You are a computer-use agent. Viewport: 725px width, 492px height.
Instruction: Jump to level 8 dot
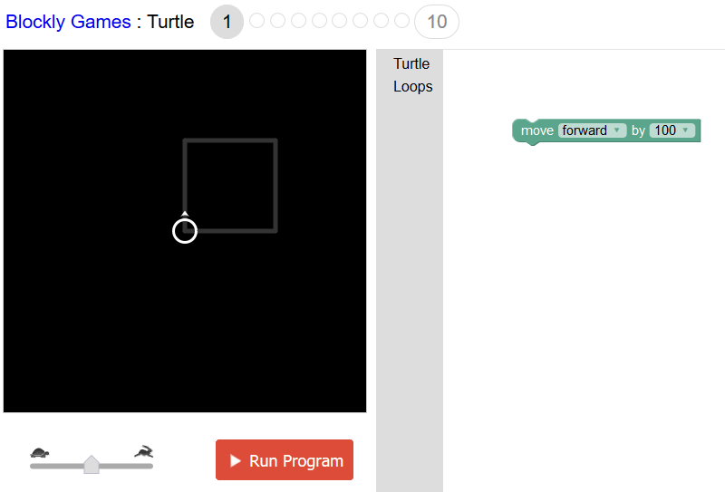point(381,21)
